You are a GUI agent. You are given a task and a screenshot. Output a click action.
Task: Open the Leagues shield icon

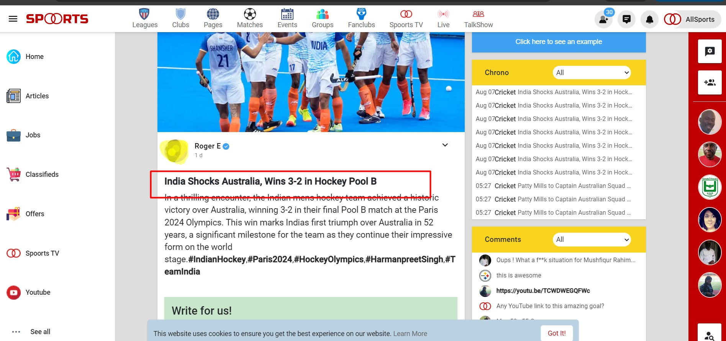(144, 14)
